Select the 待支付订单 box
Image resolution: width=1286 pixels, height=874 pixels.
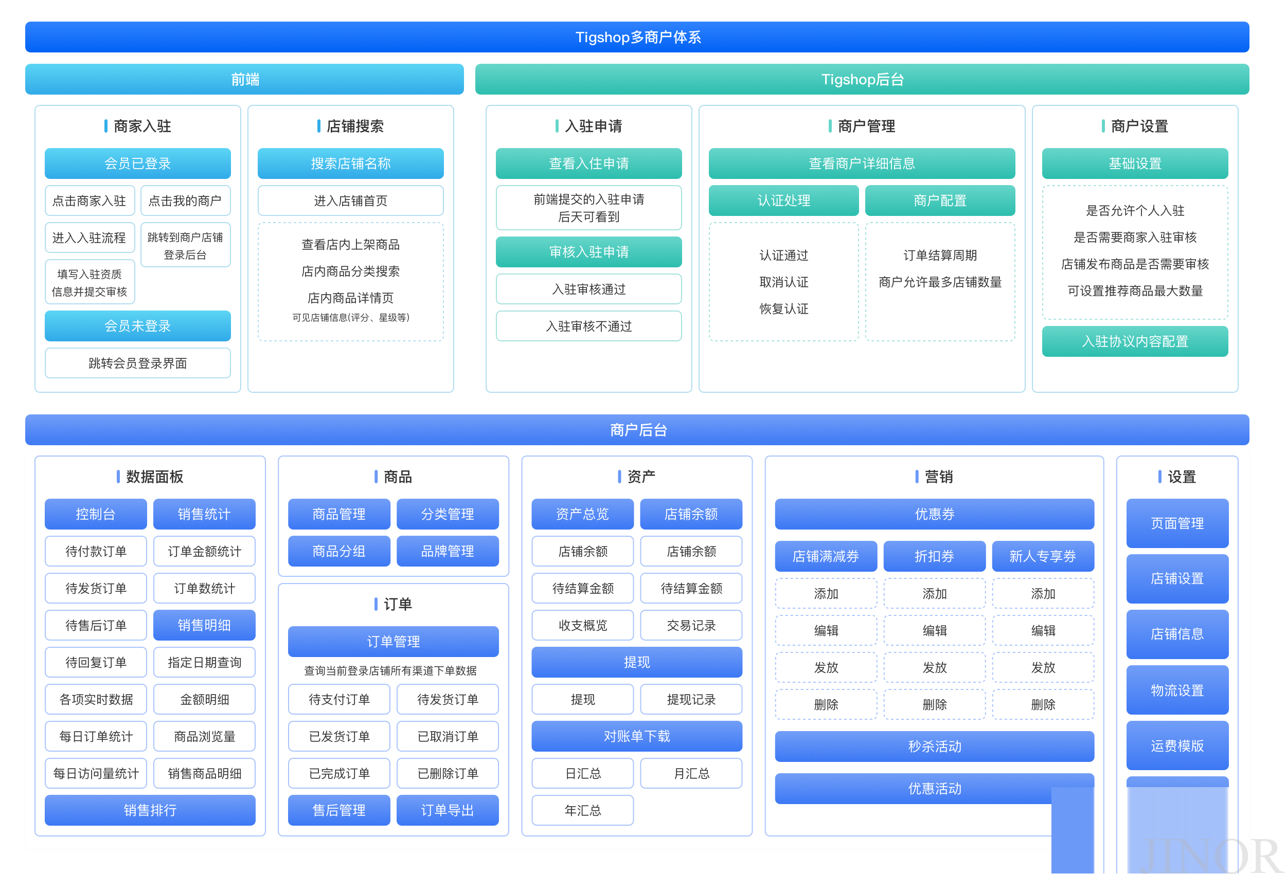click(x=339, y=699)
